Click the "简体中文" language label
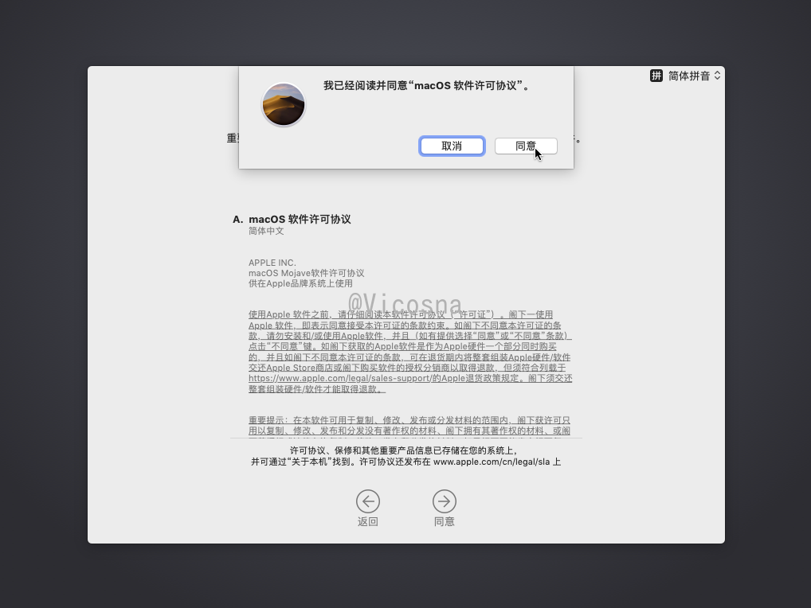Screen dimensions: 811x608 coord(266,231)
